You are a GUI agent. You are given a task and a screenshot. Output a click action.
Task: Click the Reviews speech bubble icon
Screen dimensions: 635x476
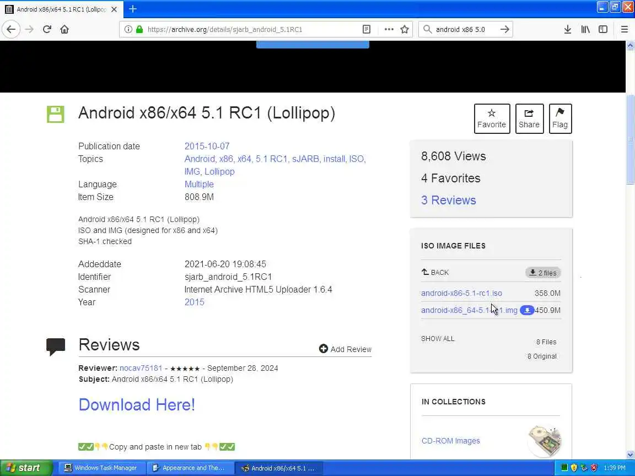56,347
